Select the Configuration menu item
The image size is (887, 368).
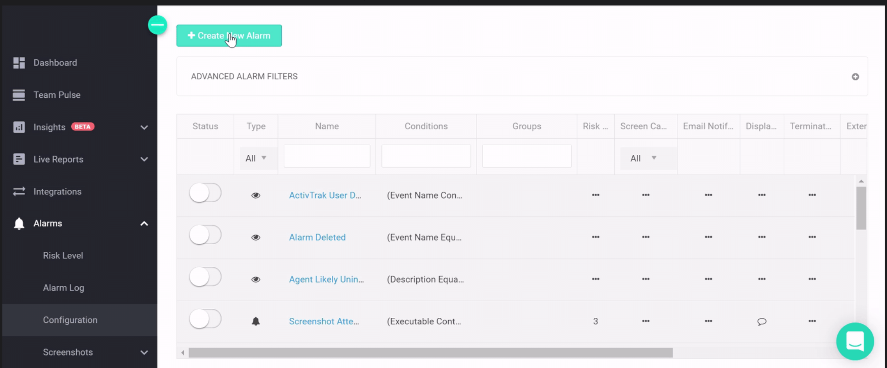80,320
